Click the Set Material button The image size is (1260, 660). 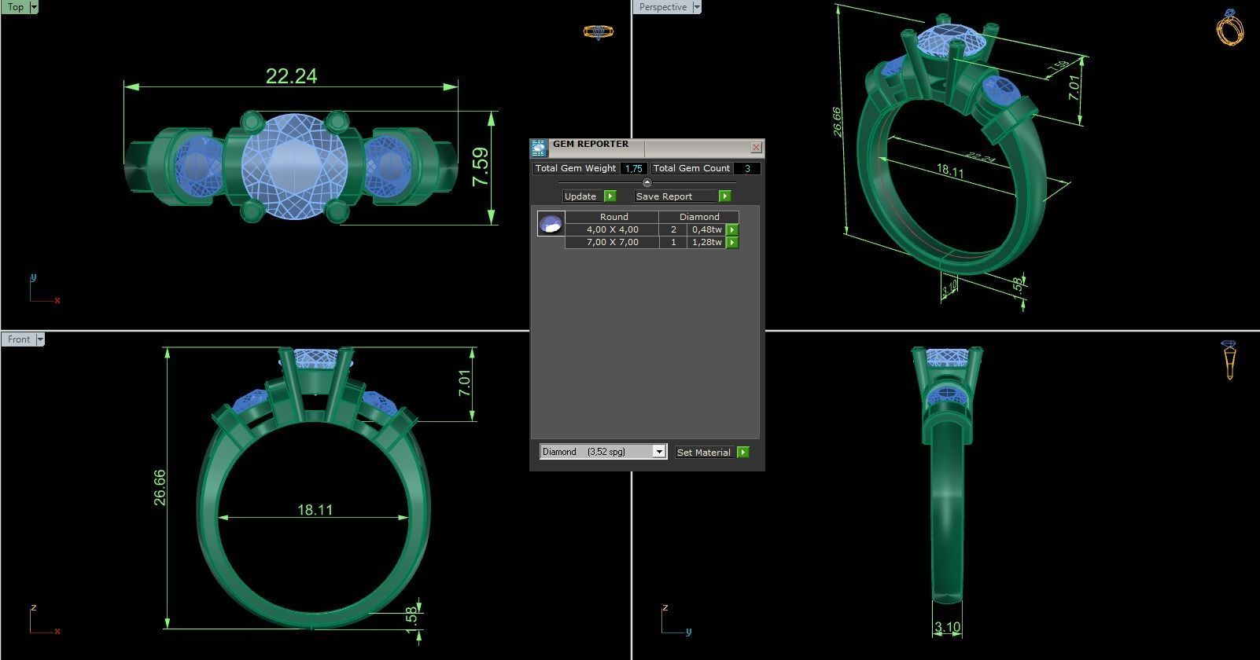[706, 453]
